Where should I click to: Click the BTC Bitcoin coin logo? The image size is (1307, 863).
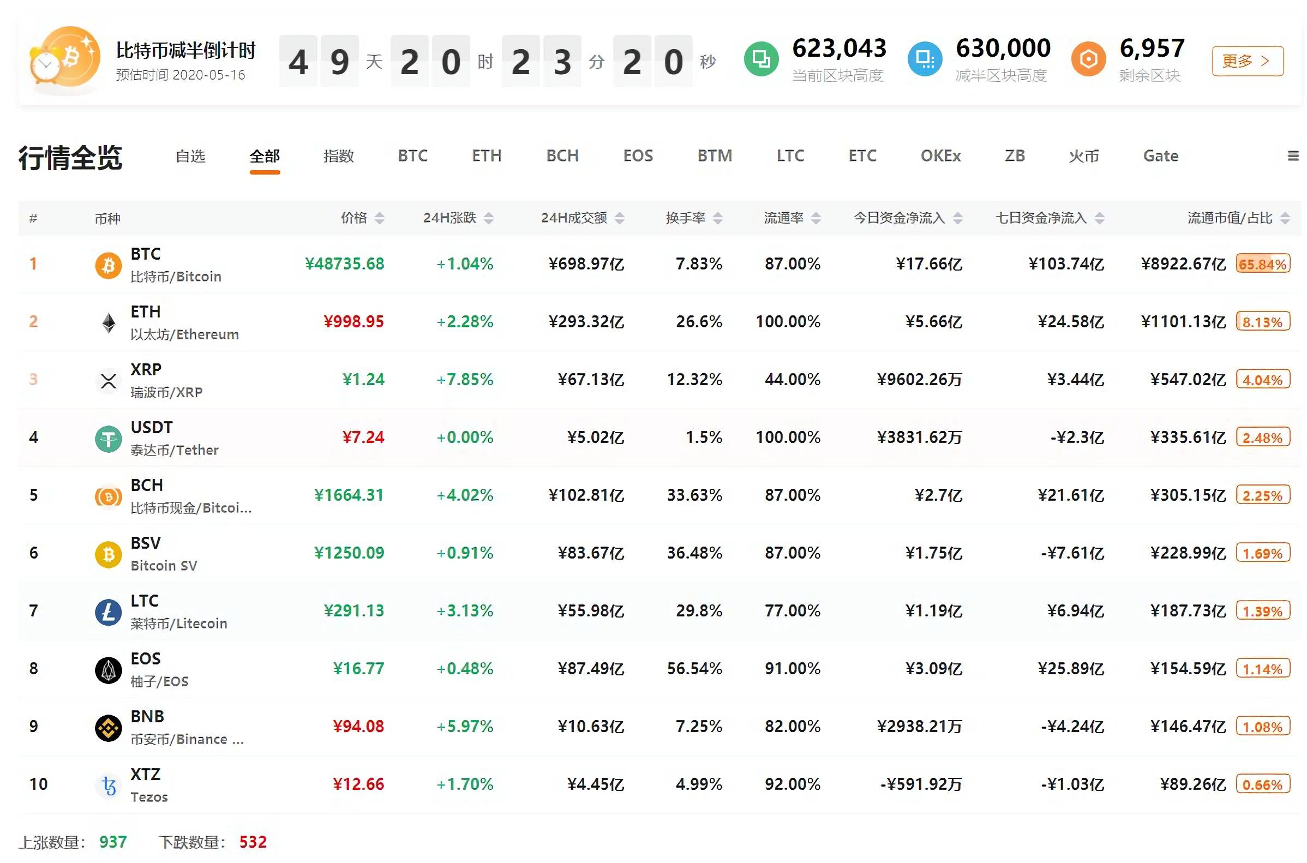tap(109, 266)
